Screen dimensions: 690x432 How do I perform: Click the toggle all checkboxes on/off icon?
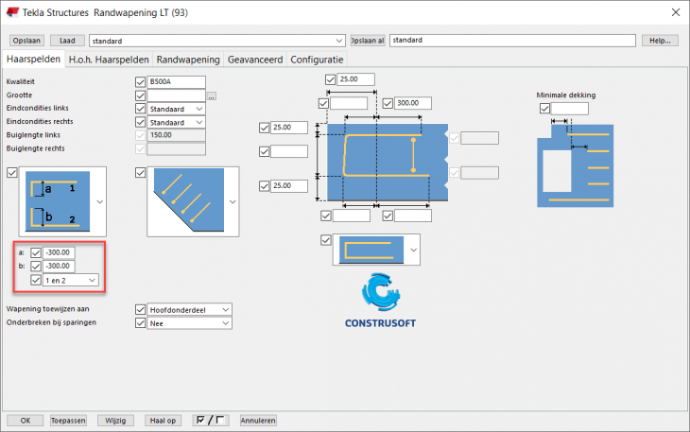211,421
